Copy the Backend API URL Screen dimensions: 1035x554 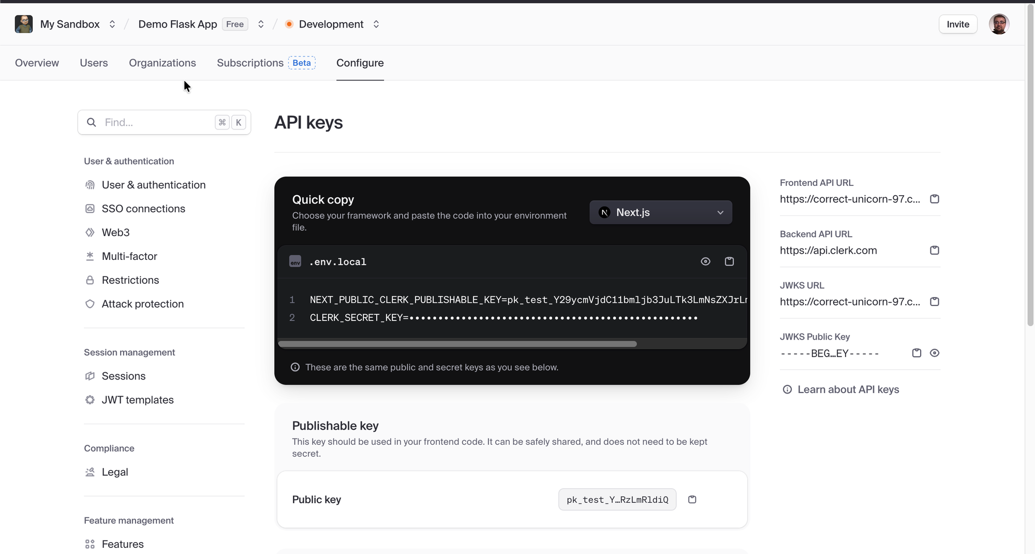pos(934,250)
